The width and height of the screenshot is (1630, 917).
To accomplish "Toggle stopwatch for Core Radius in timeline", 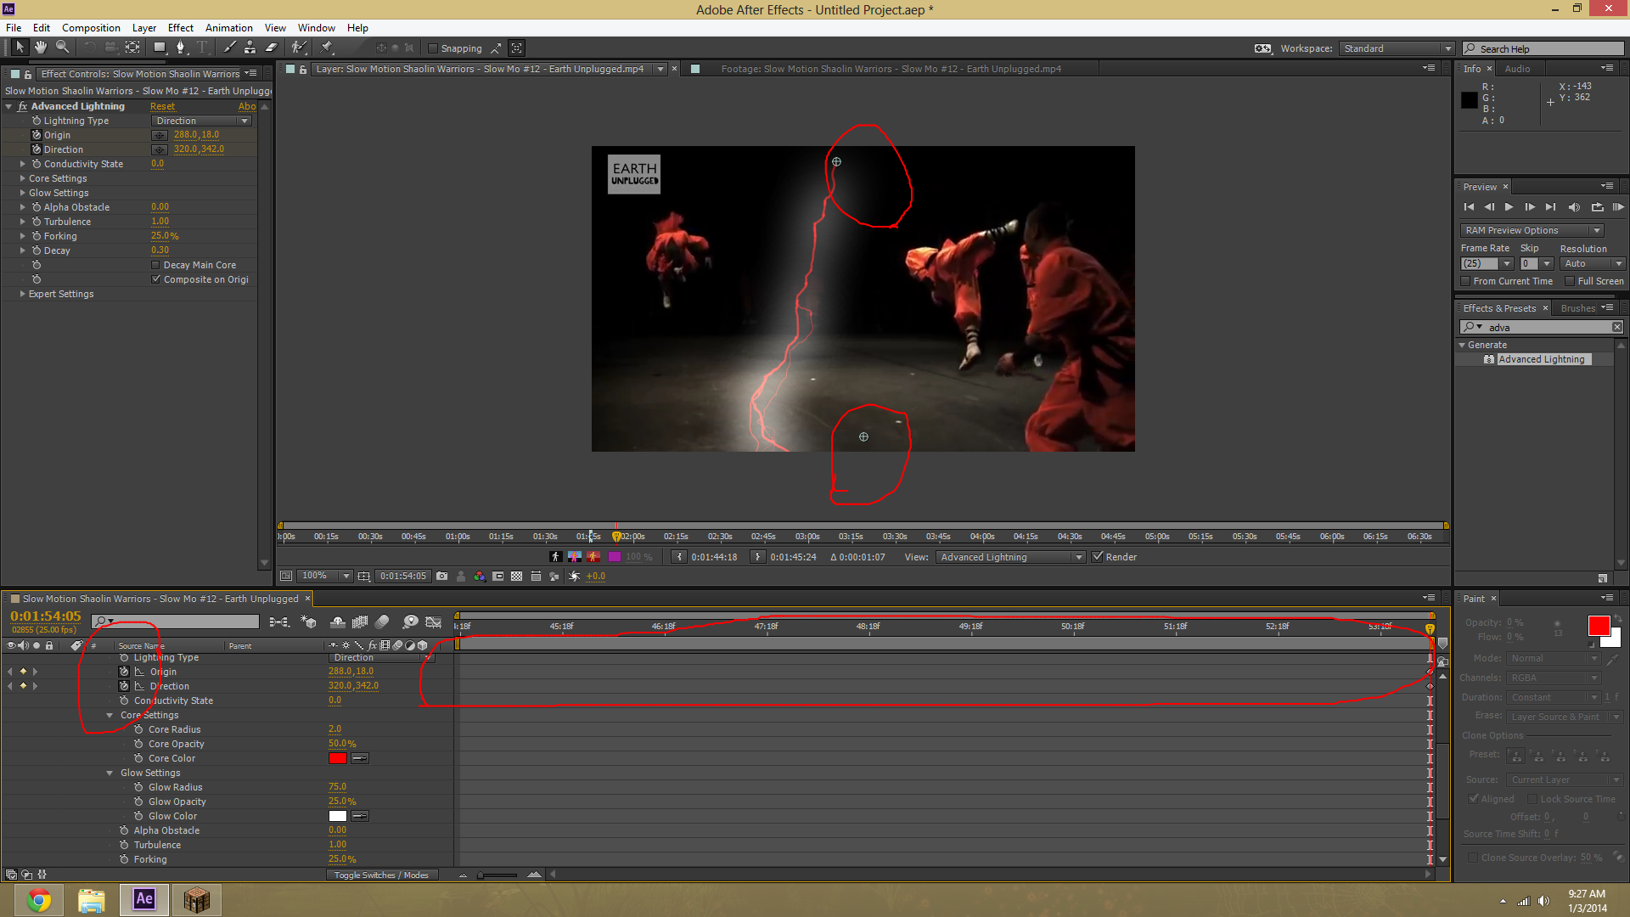I will pyautogui.click(x=138, y=729).
